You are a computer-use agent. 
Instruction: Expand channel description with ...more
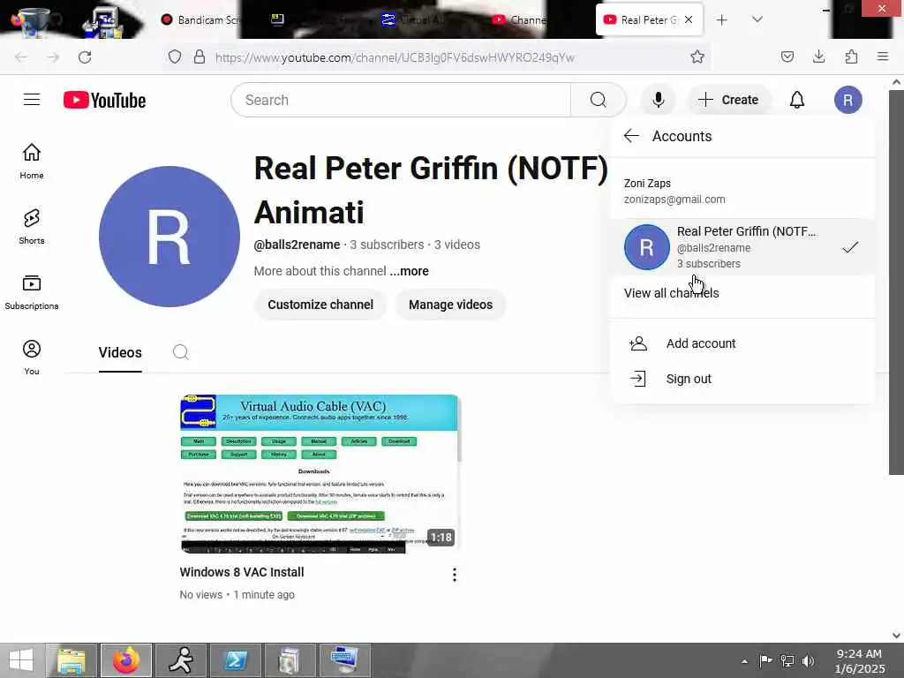[410, 271]
